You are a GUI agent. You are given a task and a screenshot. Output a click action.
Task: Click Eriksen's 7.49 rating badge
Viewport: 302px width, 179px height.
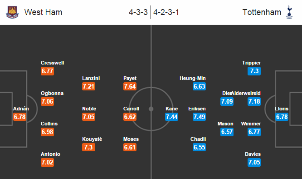coord(199,117)
